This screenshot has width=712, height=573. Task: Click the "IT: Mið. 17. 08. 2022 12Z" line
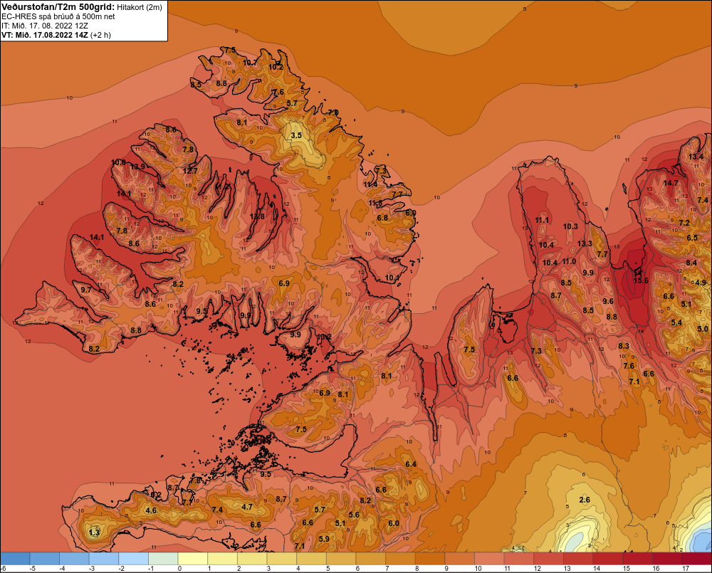point(44,26)
